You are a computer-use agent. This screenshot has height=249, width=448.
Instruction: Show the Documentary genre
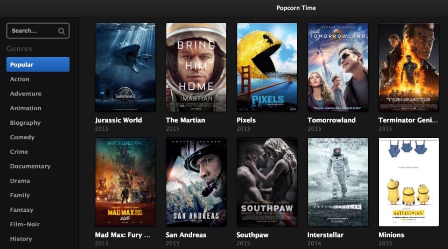(x=30, y=166)
